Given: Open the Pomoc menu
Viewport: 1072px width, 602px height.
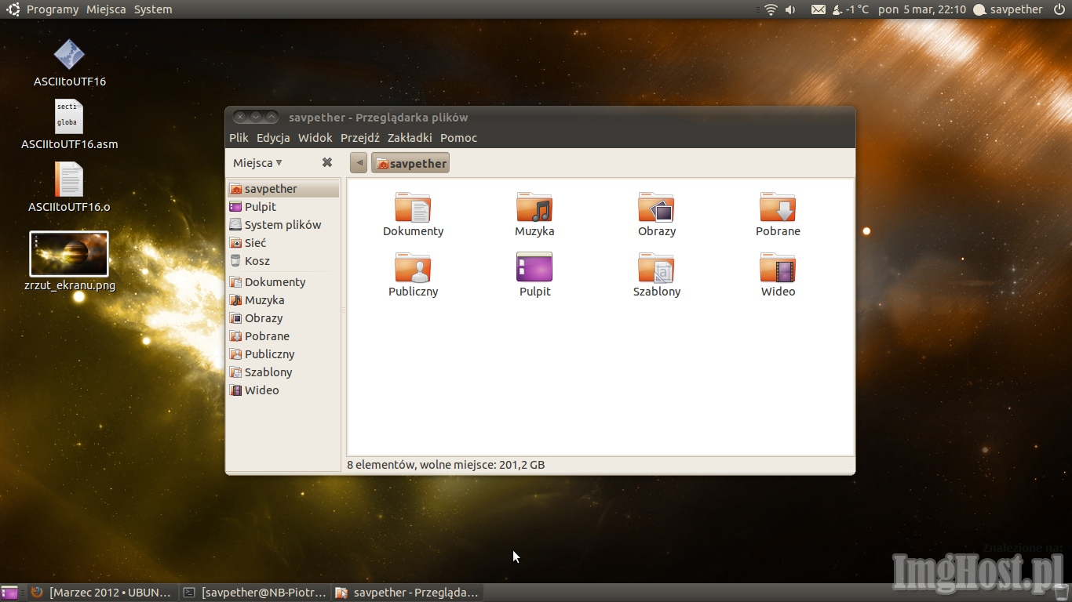Looking at the screenshot, I should (458, 138).
